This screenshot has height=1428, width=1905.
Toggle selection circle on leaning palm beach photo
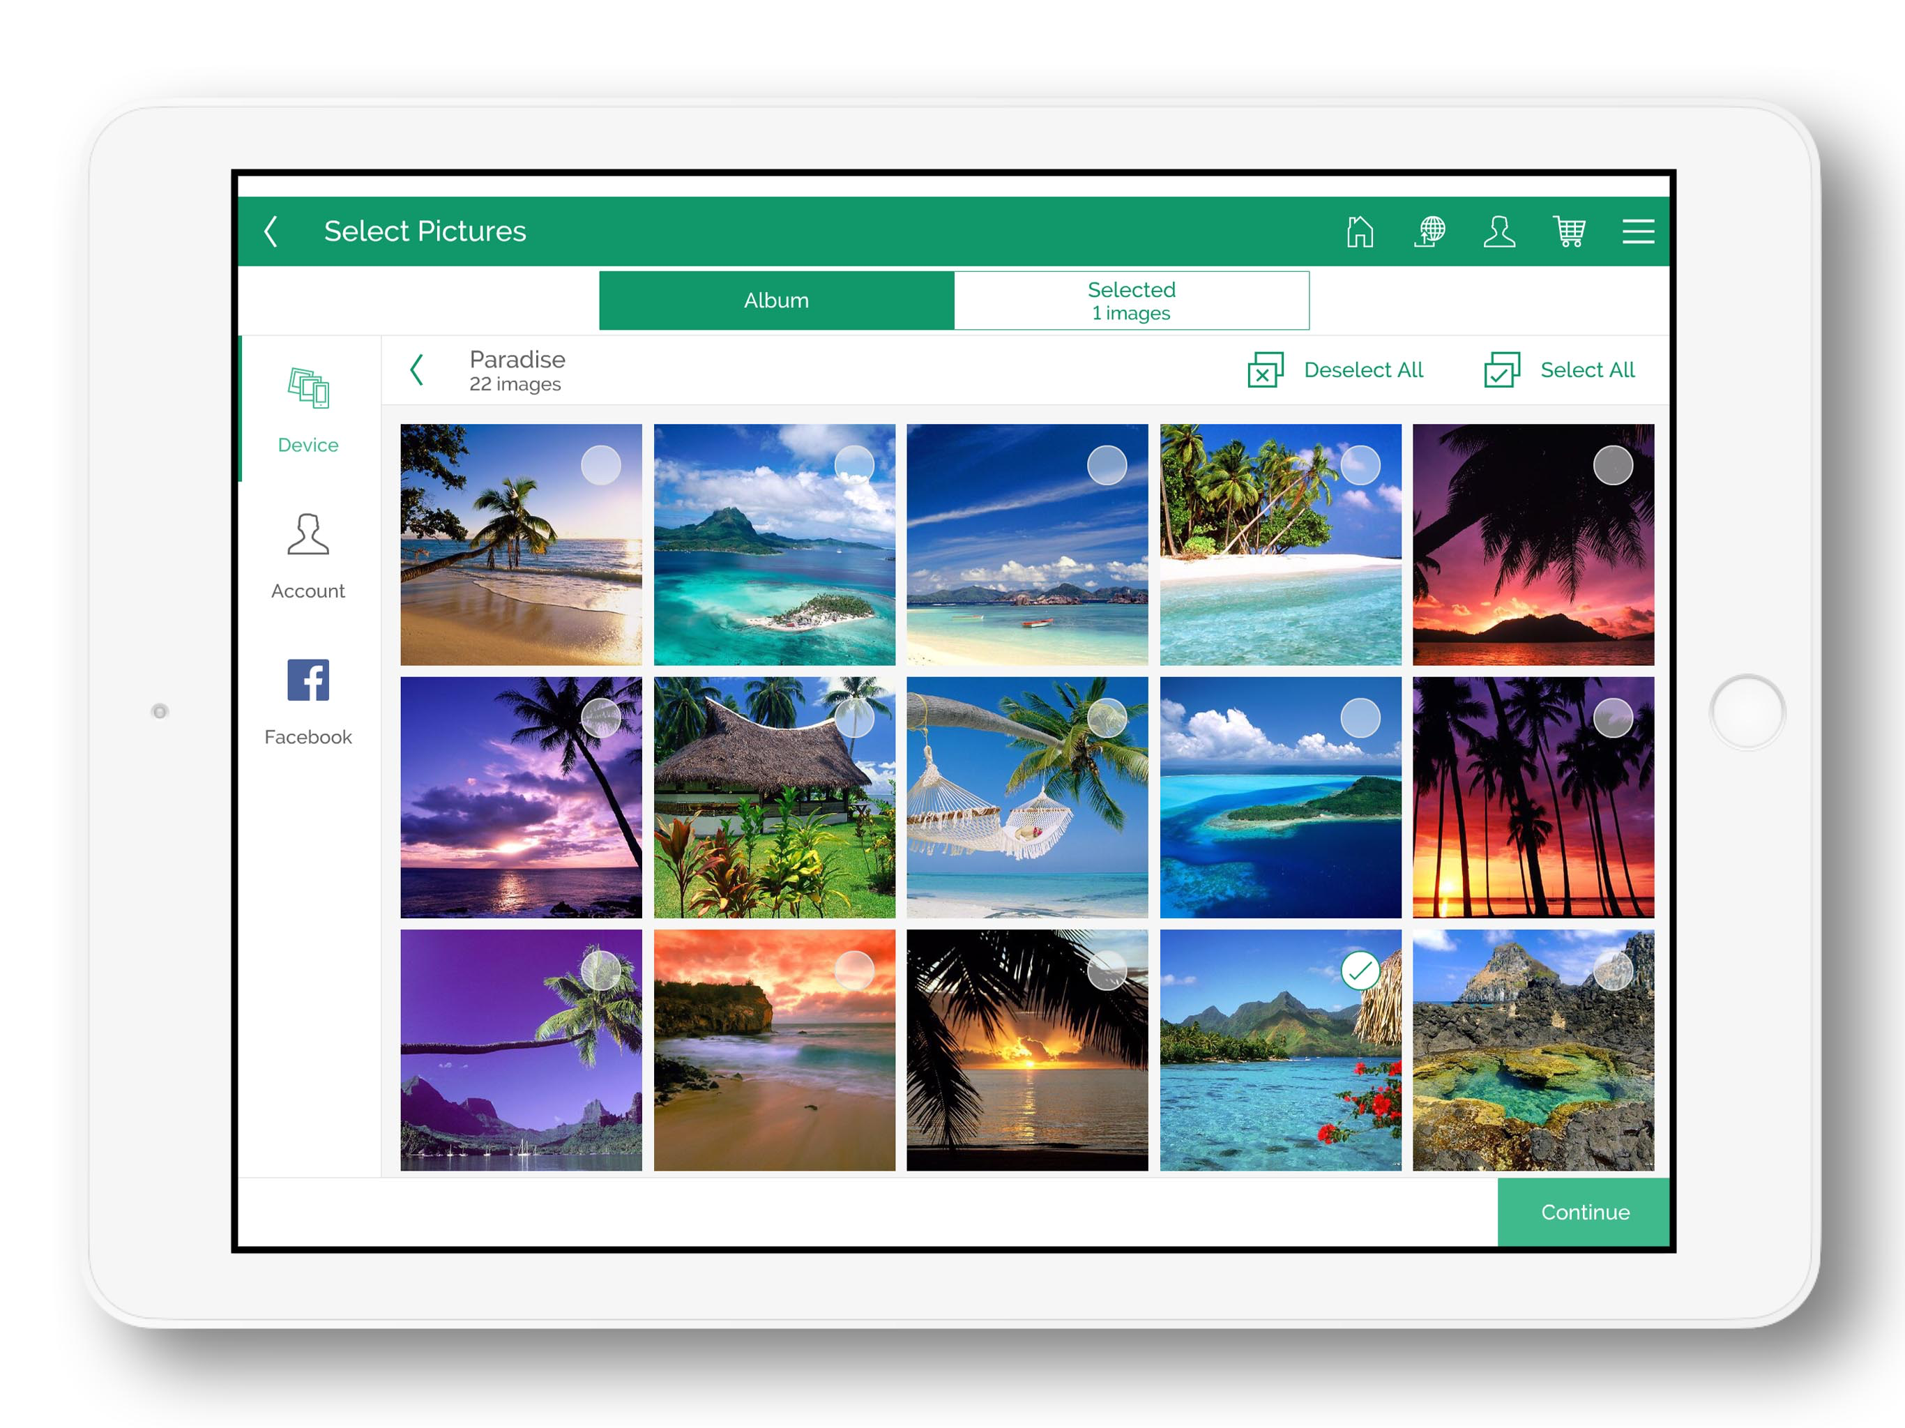pos(601,465)
